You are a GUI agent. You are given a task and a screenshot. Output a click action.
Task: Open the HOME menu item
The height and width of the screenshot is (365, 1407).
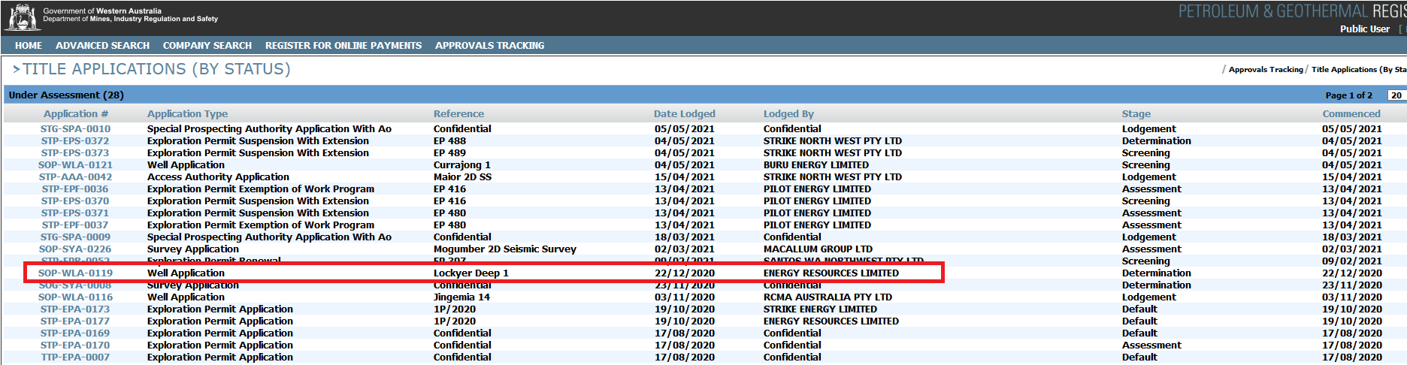pyautogui.click(x=29, y=46)
